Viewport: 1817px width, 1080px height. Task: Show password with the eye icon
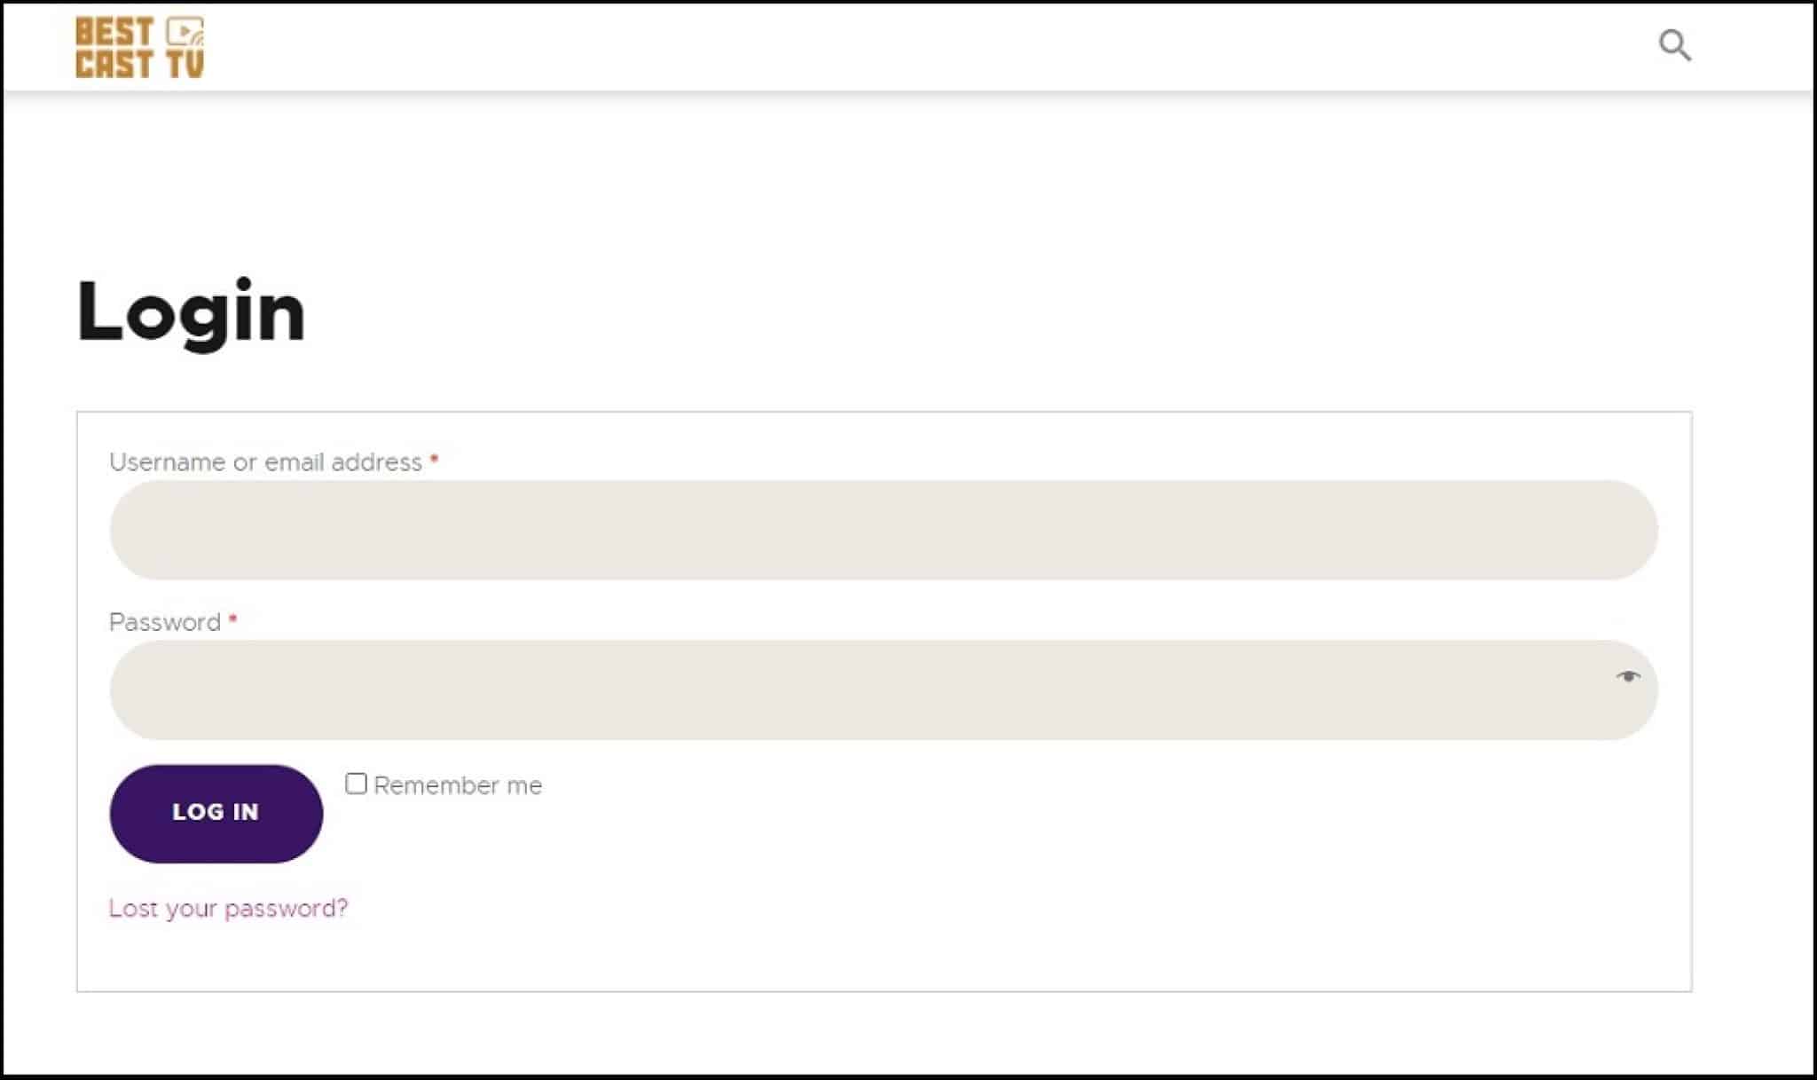pyautogui.click(x=1627, y=677)
